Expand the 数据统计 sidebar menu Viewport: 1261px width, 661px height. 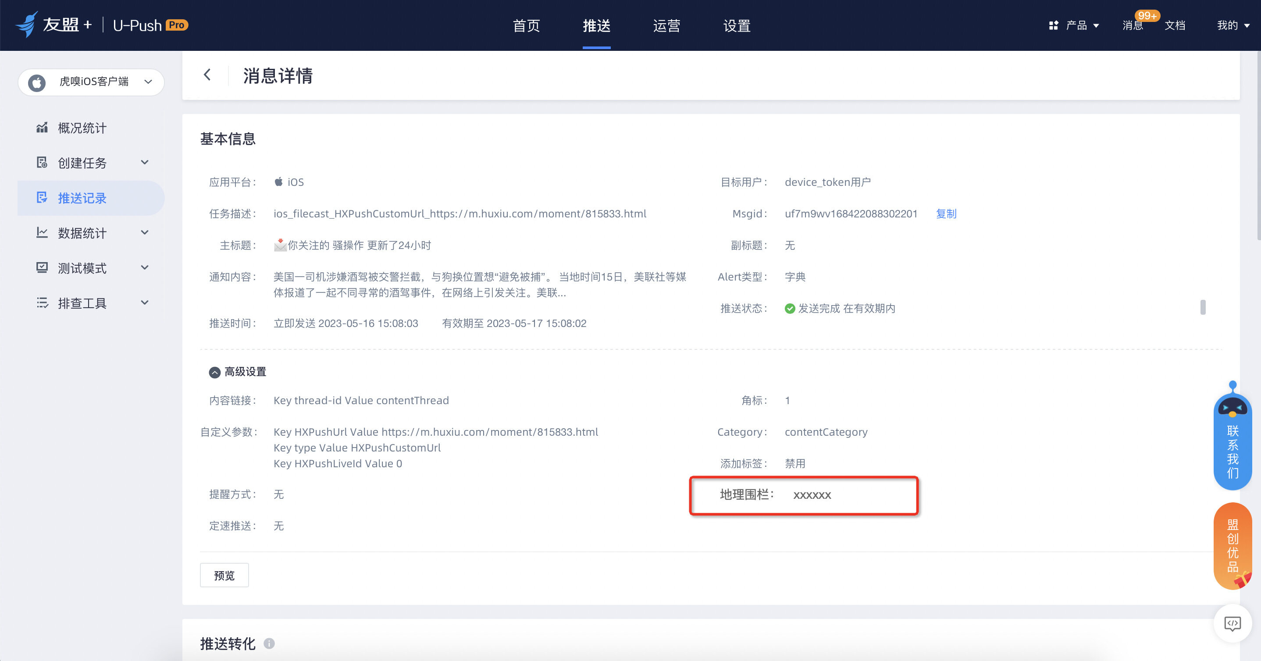pos(144,232)
